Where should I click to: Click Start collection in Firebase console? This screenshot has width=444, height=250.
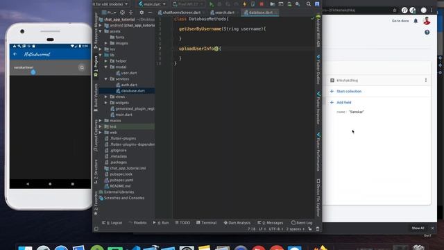[345, 91]
